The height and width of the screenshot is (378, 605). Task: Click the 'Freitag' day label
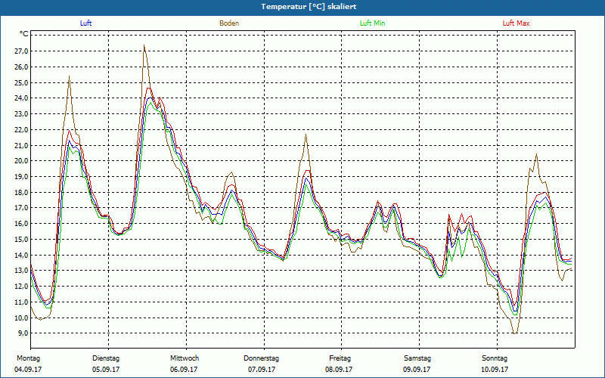340,358
